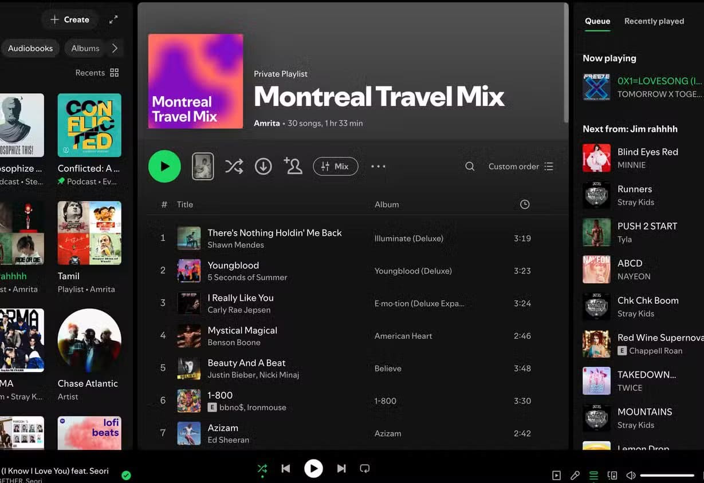The width and height of the screenshot is (704, 483).
Task: Select Runners by Stray Kids in queue
Action: [642, 195]
